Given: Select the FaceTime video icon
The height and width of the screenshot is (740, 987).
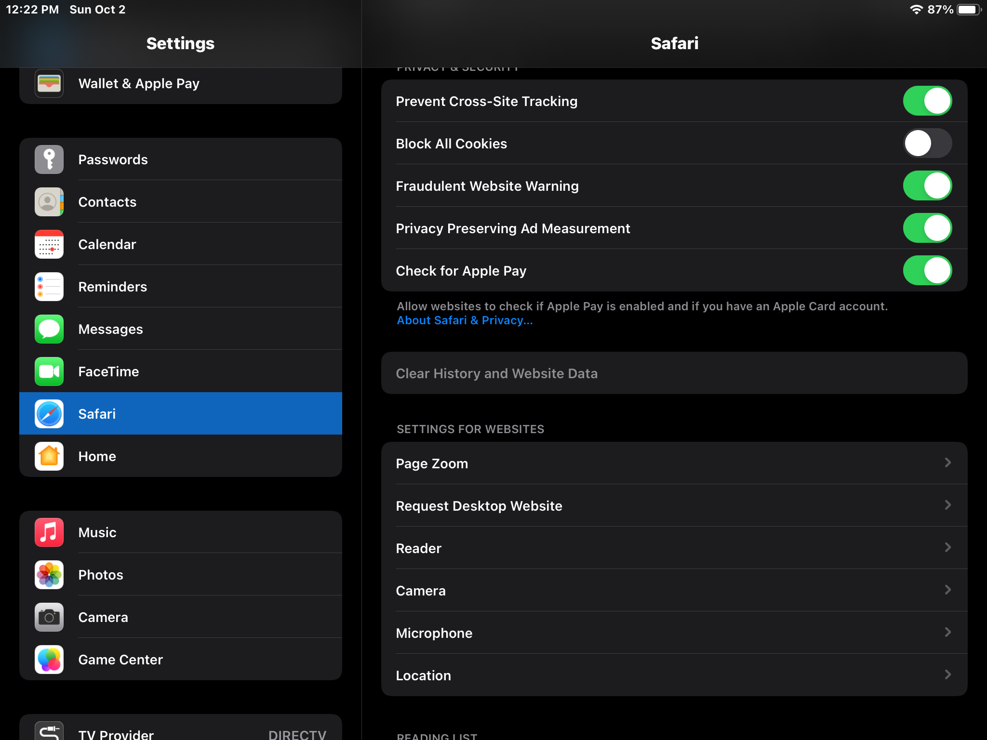Looking at the screenshot, I should [49, 371].
